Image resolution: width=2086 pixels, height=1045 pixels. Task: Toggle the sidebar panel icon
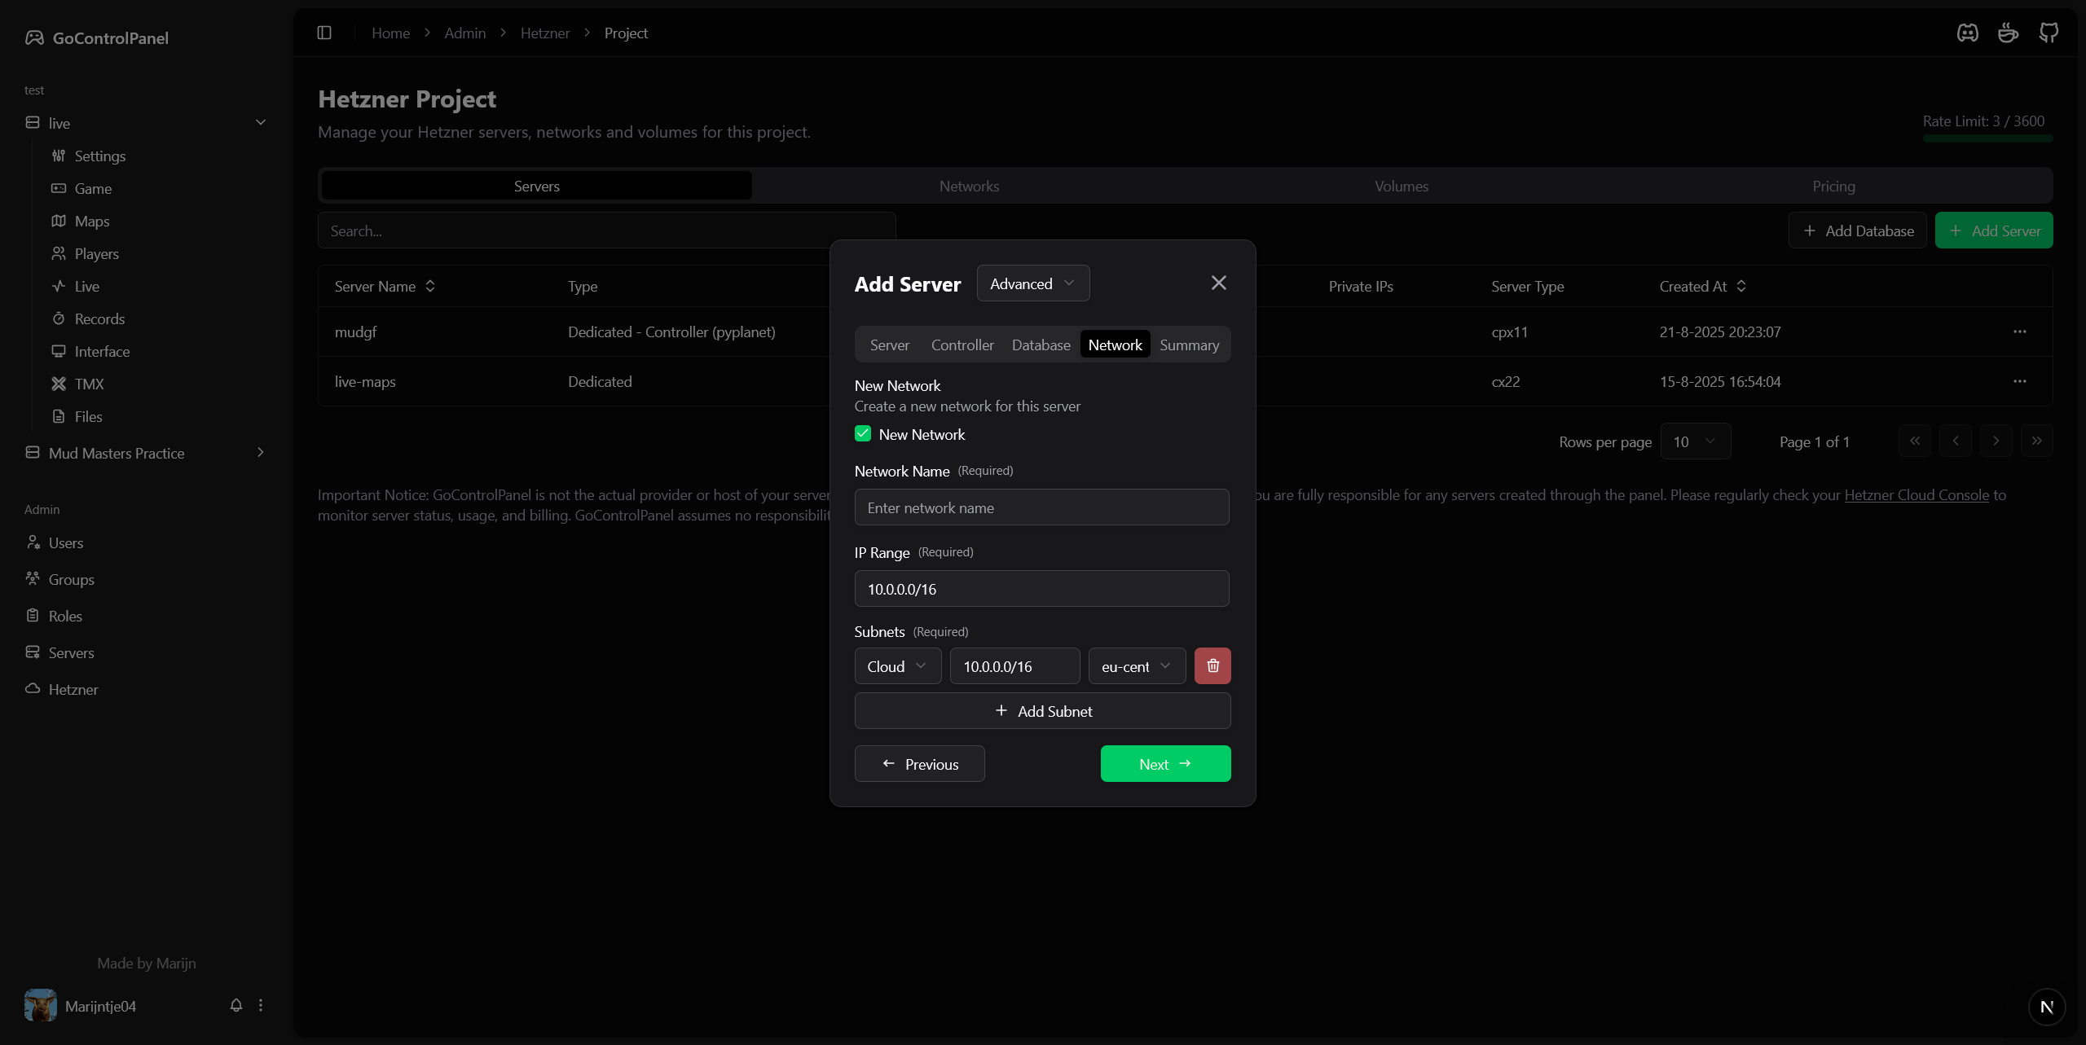[x=324, y=33]
